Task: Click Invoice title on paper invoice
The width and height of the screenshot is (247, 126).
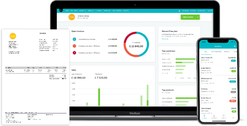Action: click(x=43, y=33)
